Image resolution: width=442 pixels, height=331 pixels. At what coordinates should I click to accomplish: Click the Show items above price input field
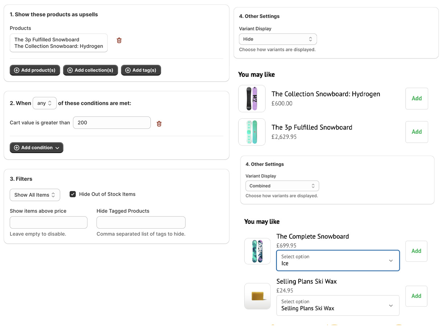[48, 222]
